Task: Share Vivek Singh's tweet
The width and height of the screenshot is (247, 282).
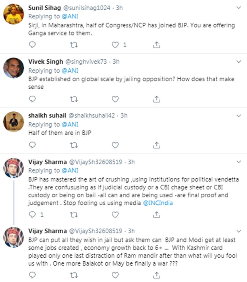Action: click(156, 99)
